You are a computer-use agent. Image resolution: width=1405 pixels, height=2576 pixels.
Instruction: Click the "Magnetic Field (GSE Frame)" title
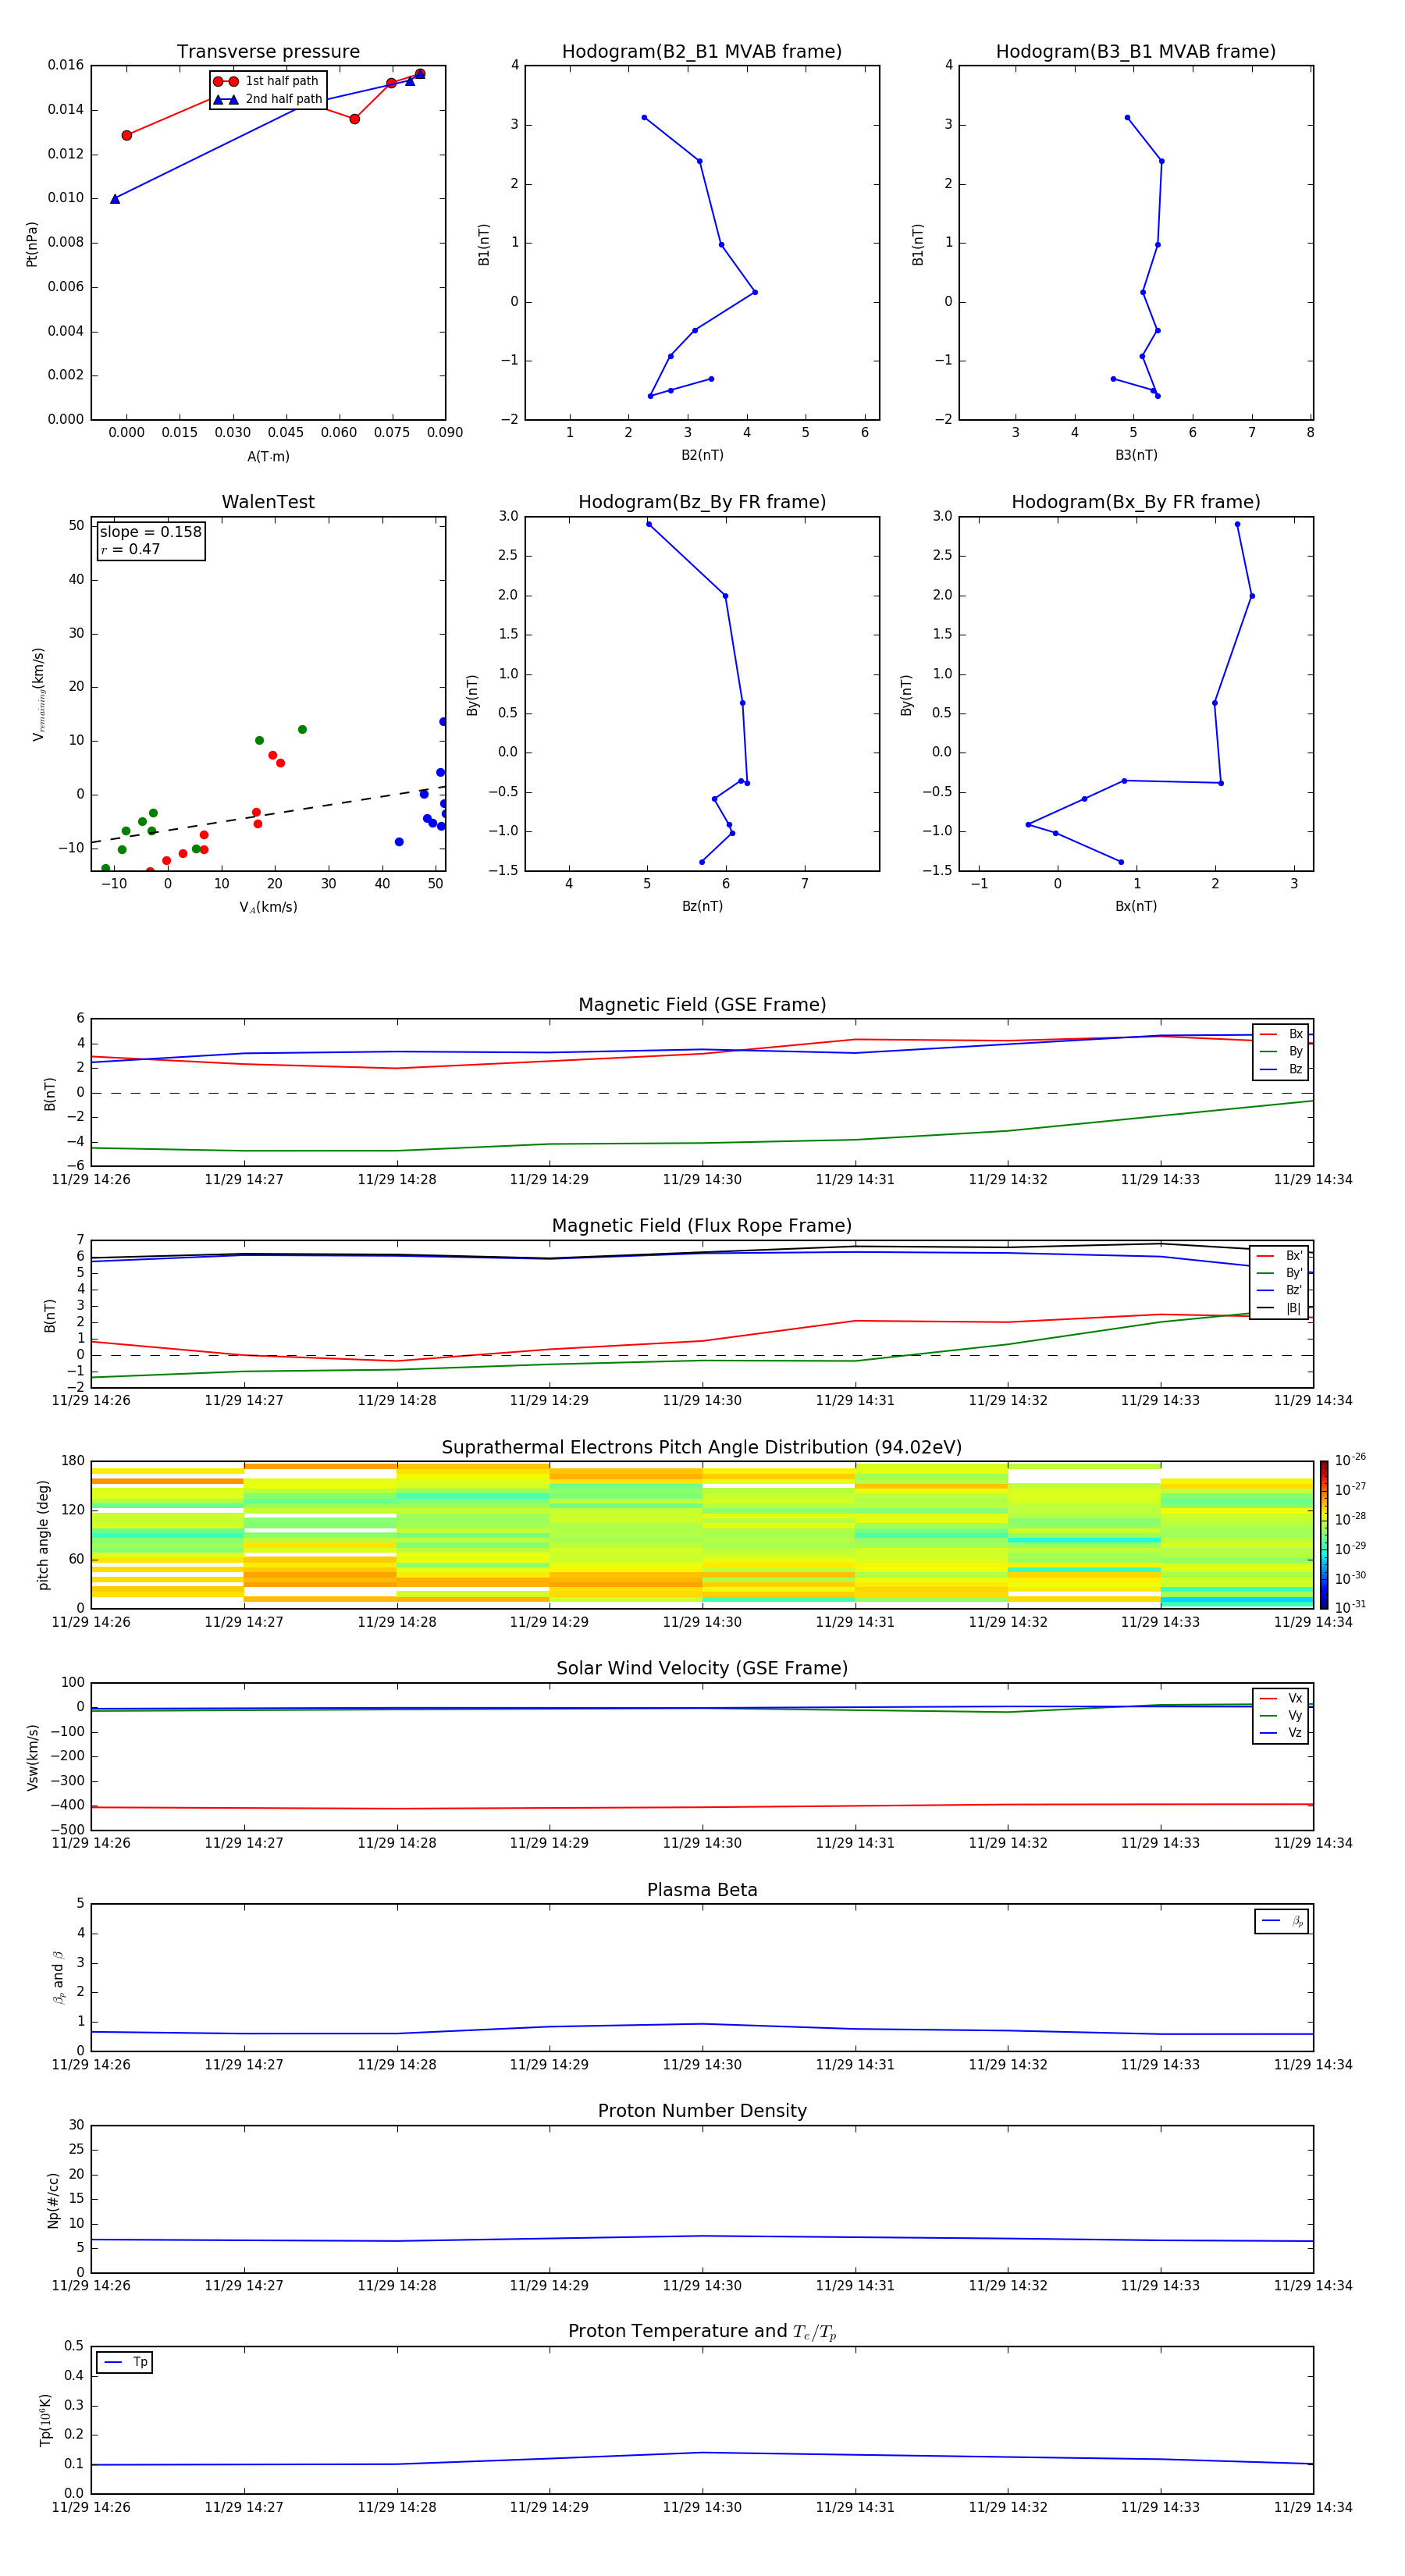tap(702, 1005)
